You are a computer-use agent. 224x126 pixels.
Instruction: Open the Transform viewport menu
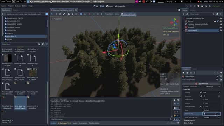point(109,14)
